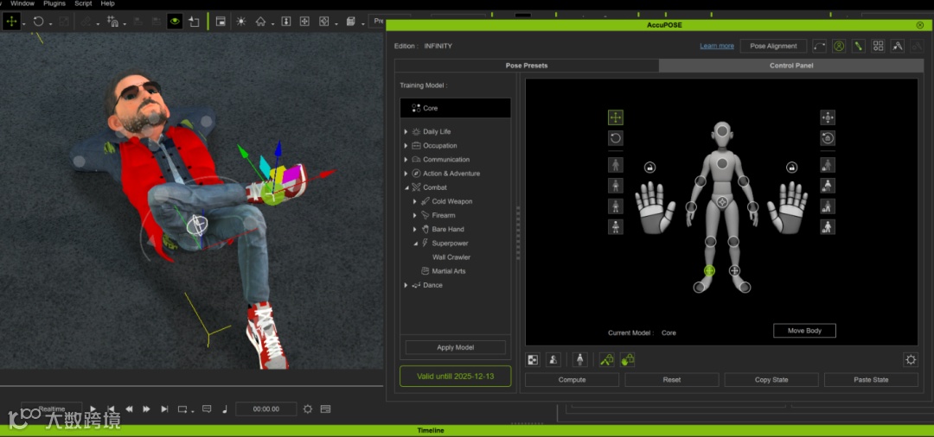Screen dimensions: 934x437
Task: Expand the Firearm subcategory
Action: coord(415,215)
